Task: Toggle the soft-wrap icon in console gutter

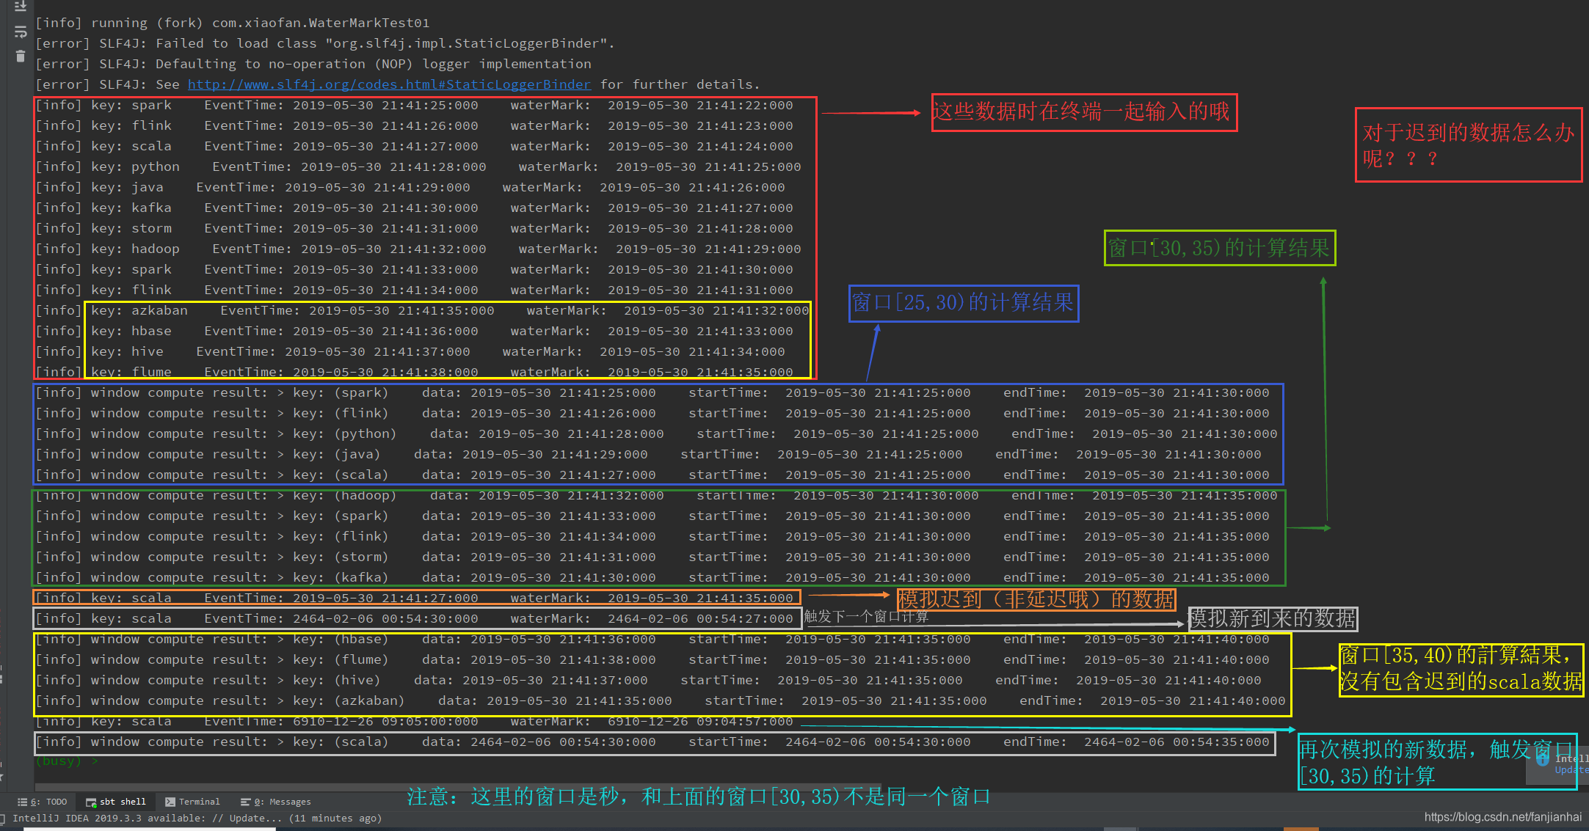Action: 21,32
